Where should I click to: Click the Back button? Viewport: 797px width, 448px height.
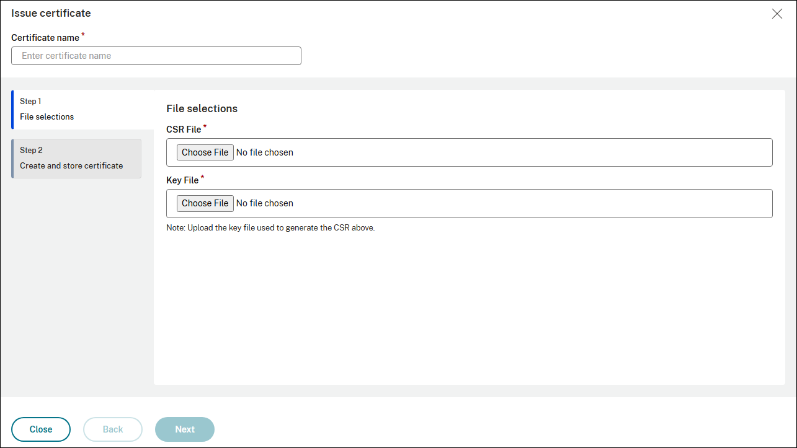coord(113,429)
